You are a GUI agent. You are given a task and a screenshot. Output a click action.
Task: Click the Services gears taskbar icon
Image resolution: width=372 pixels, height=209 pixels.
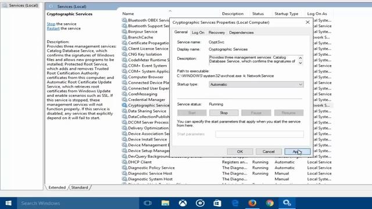[287, 203]
